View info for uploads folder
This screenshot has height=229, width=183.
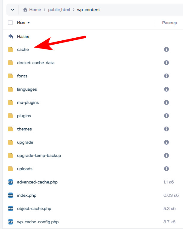166,169
